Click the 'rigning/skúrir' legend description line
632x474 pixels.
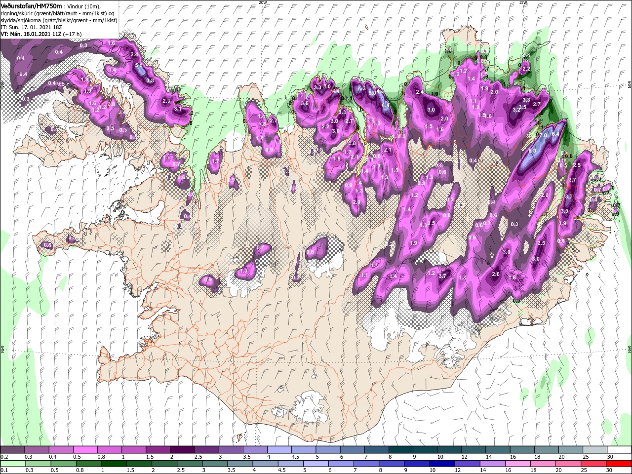click(x=58, y=13)
